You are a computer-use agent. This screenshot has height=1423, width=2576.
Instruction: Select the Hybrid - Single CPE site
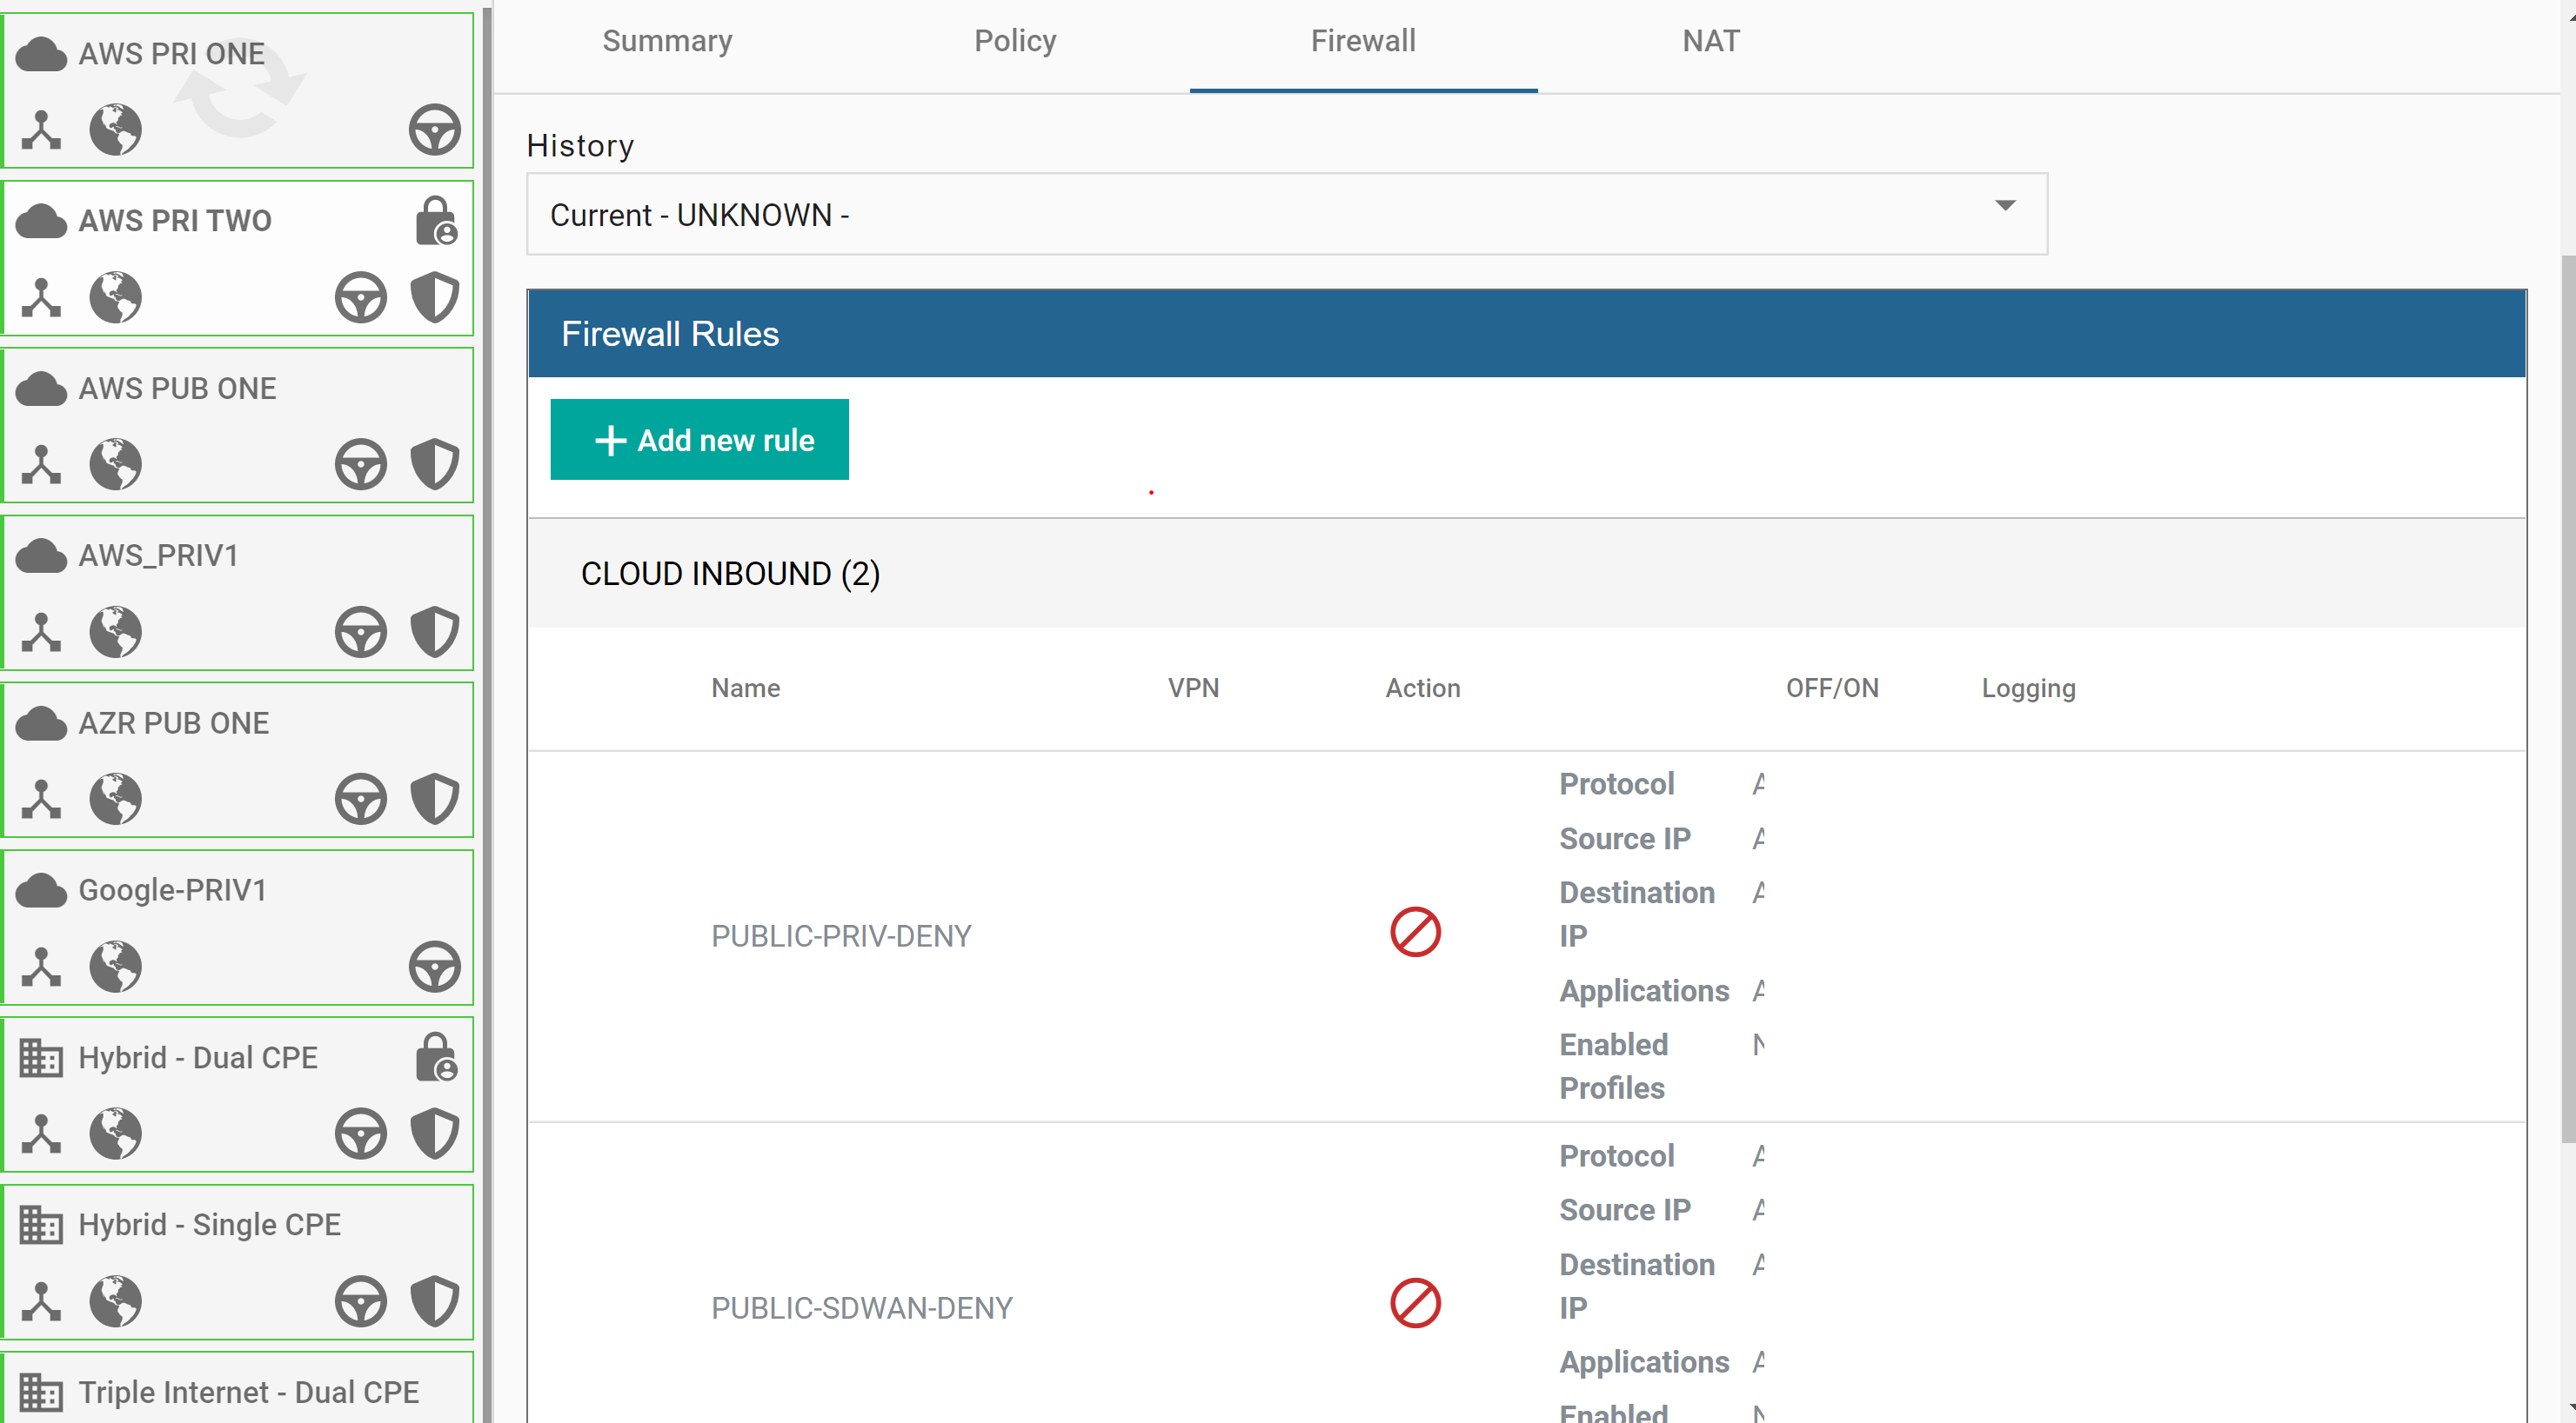(238, 1262)
